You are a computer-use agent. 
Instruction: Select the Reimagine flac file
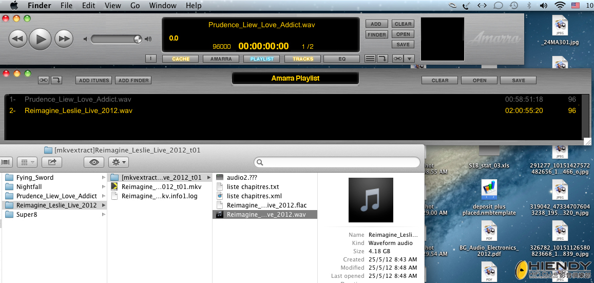[265, 205]
